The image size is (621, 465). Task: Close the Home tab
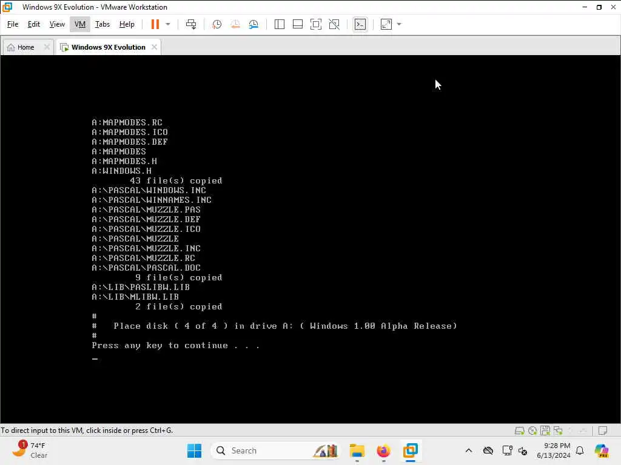[47, 47]
